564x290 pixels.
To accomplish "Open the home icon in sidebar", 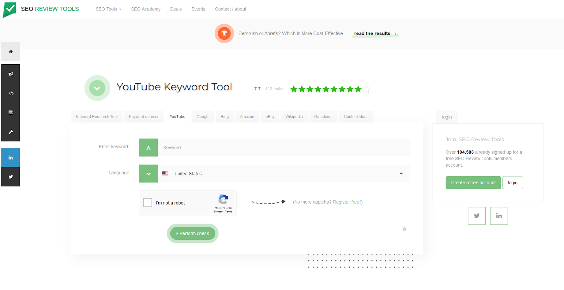I will [11, 51].
